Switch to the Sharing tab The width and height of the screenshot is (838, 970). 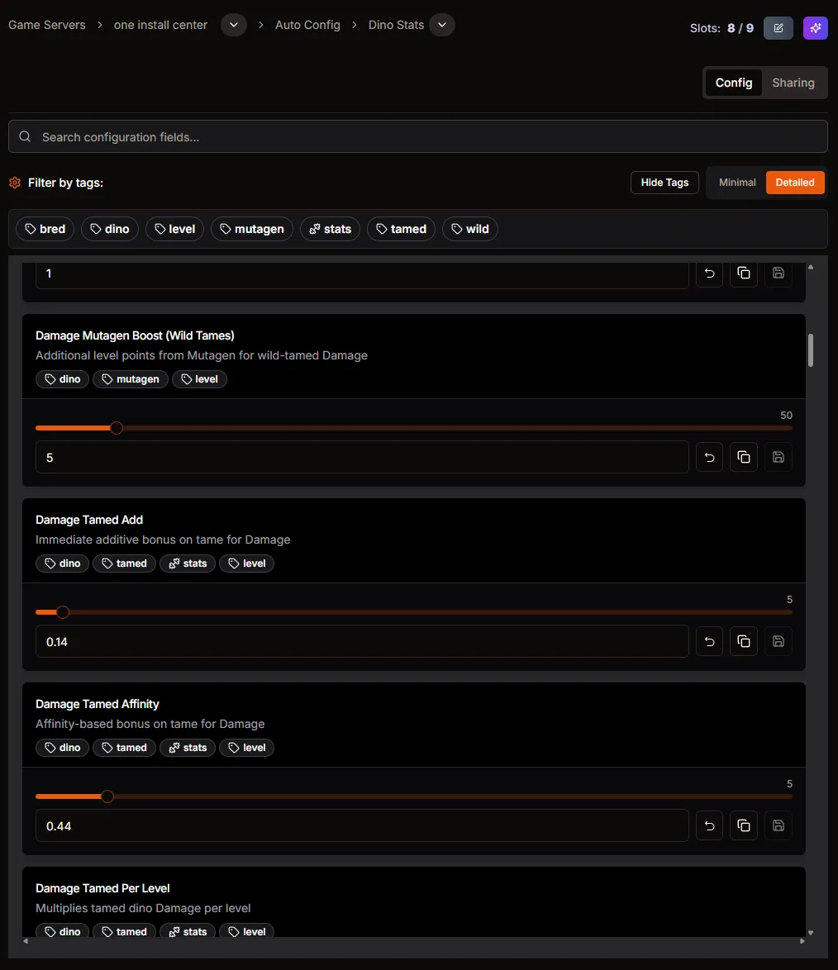793,83
